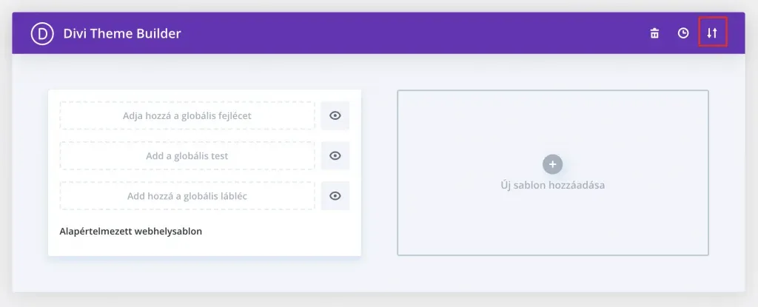Click the Divi circular D logo

click(x=42, y=33)
